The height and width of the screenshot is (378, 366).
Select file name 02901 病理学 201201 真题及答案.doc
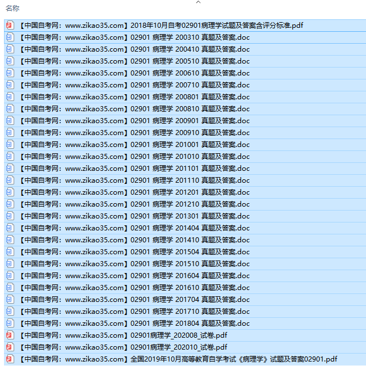click(x=190, y=192)
